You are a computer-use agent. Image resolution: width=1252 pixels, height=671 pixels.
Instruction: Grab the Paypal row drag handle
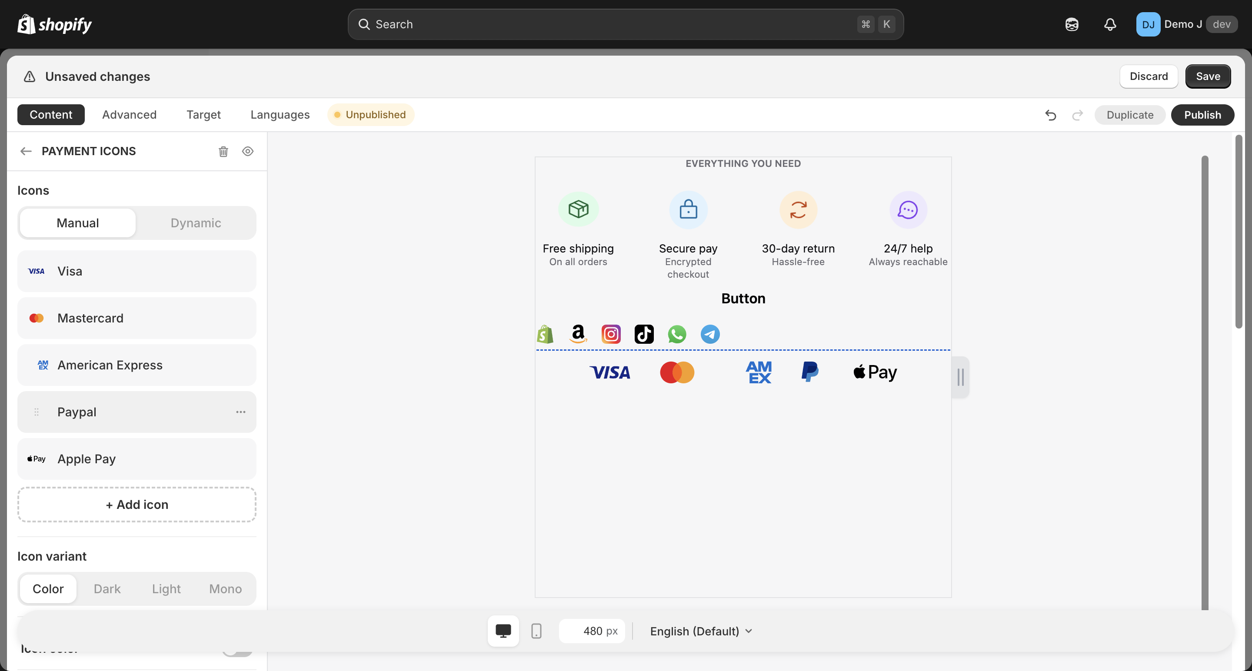pos(37,412)
